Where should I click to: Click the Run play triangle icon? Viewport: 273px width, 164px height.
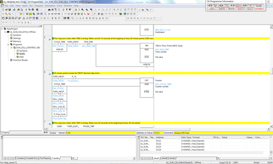84,18
